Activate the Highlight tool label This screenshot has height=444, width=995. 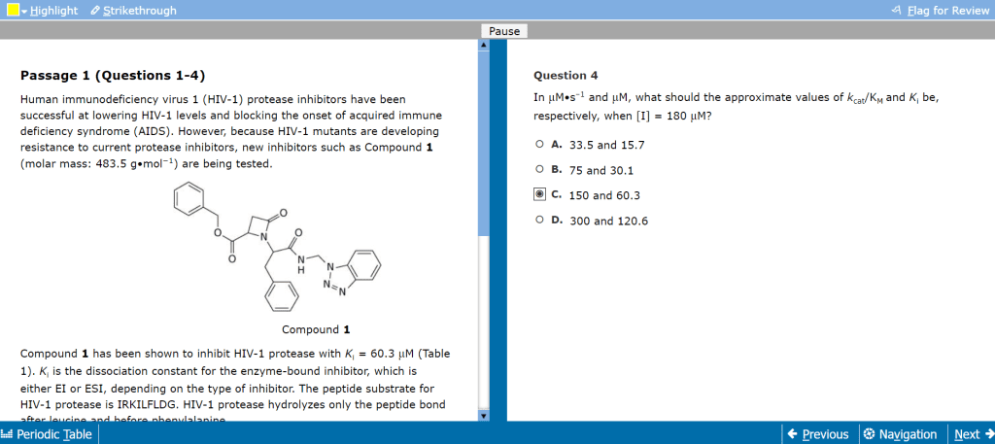[x=53, y=10]
